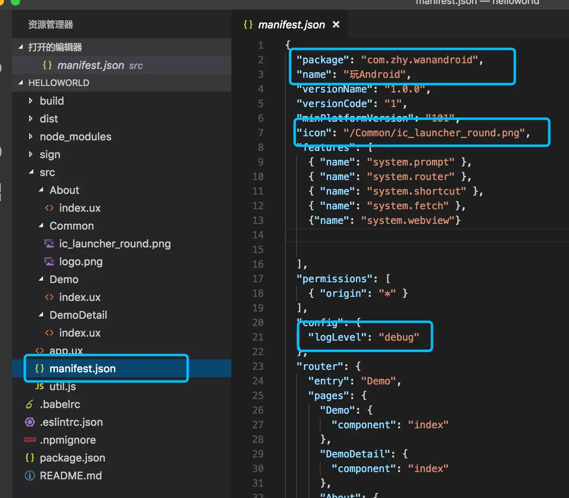Click the code icon of About index.ux

coord(49,208)
